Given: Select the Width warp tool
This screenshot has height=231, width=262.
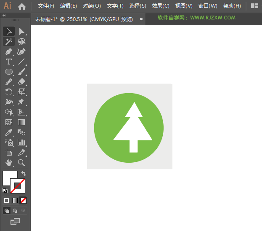Looking at the screenshot, I should (9, 102).
